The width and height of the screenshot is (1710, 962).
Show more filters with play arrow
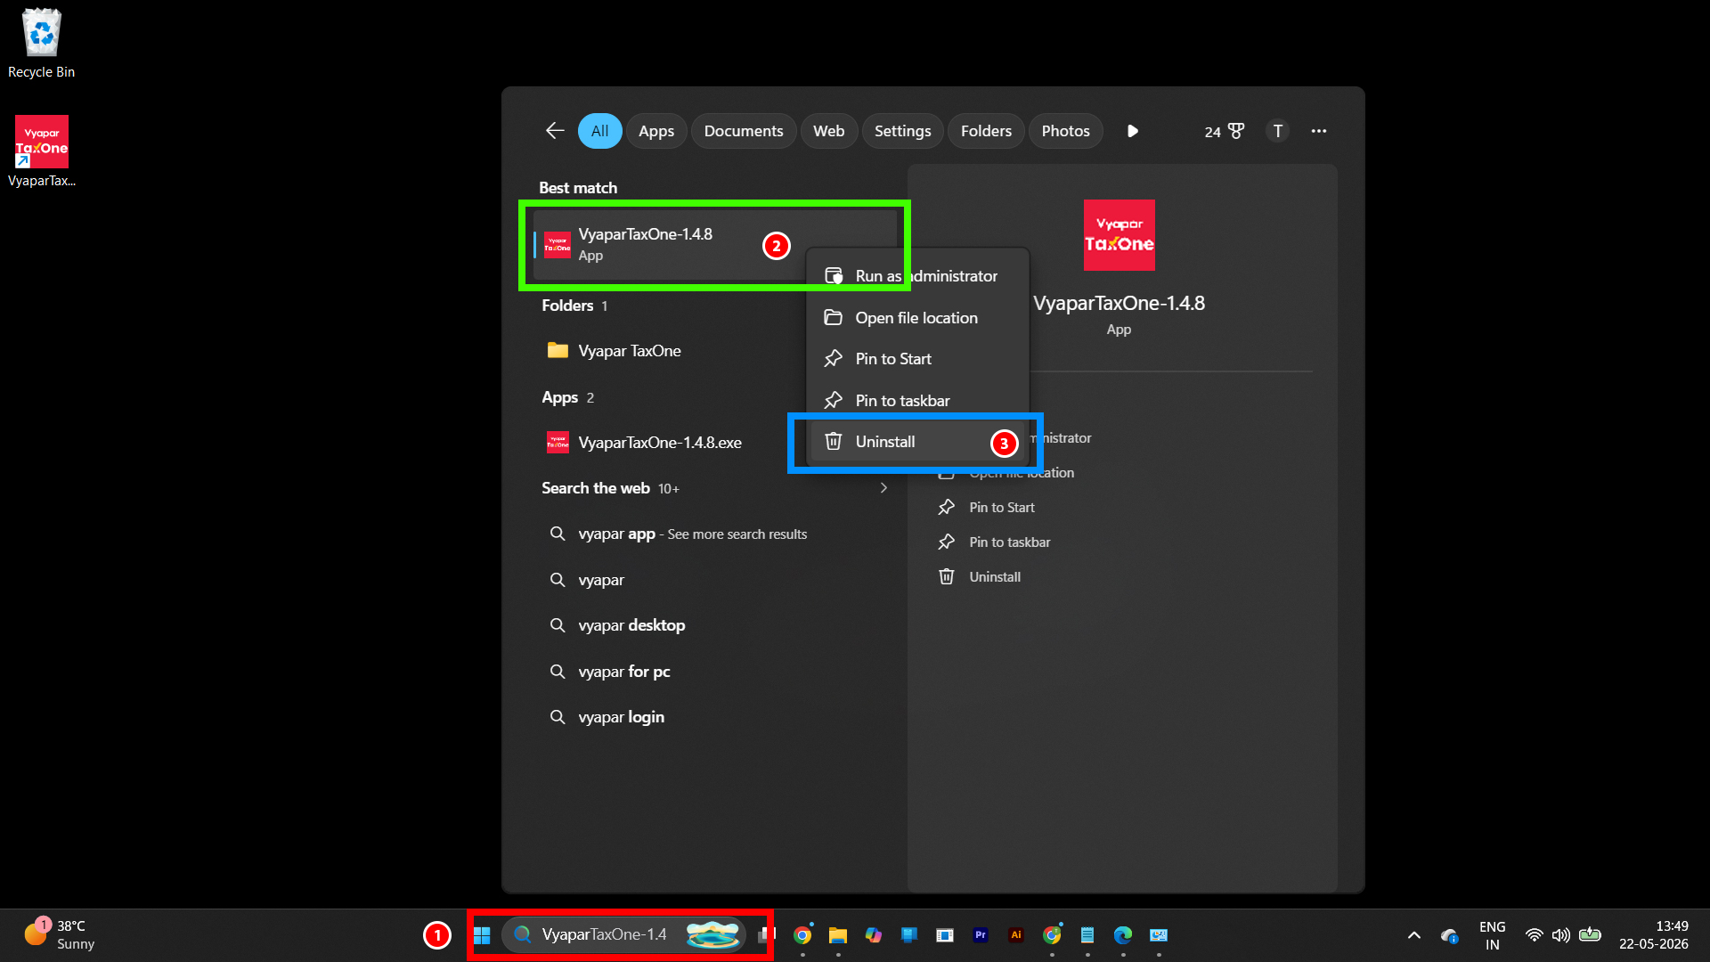tap(1132, 131)
